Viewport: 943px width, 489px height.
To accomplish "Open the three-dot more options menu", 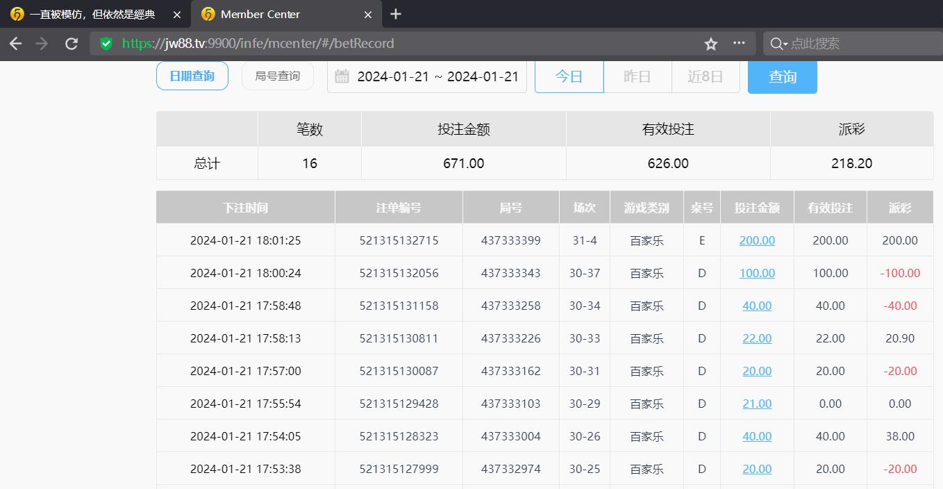I will point(739,43).
